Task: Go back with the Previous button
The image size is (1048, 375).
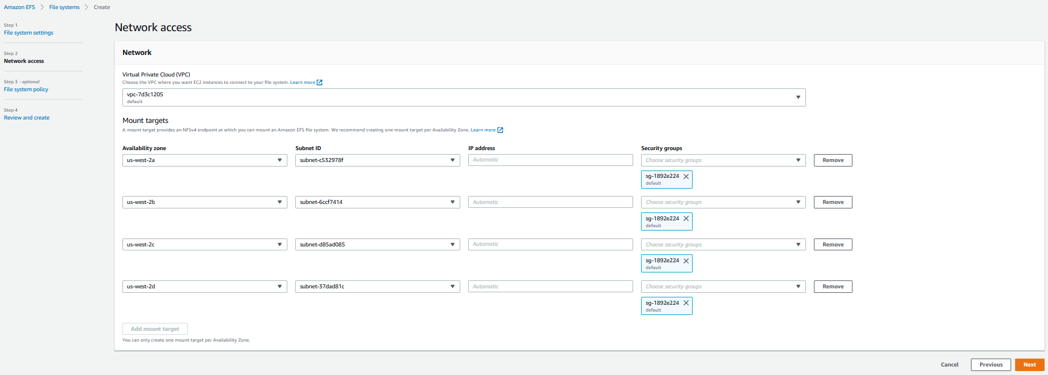Action: tap(991, 365)
